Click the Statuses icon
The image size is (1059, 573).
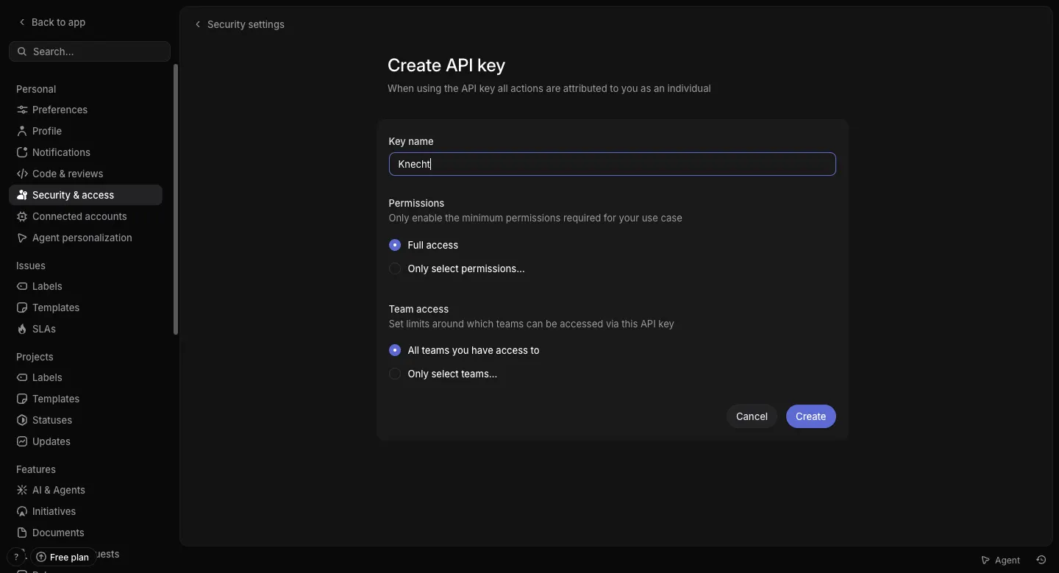click(22, 420)
